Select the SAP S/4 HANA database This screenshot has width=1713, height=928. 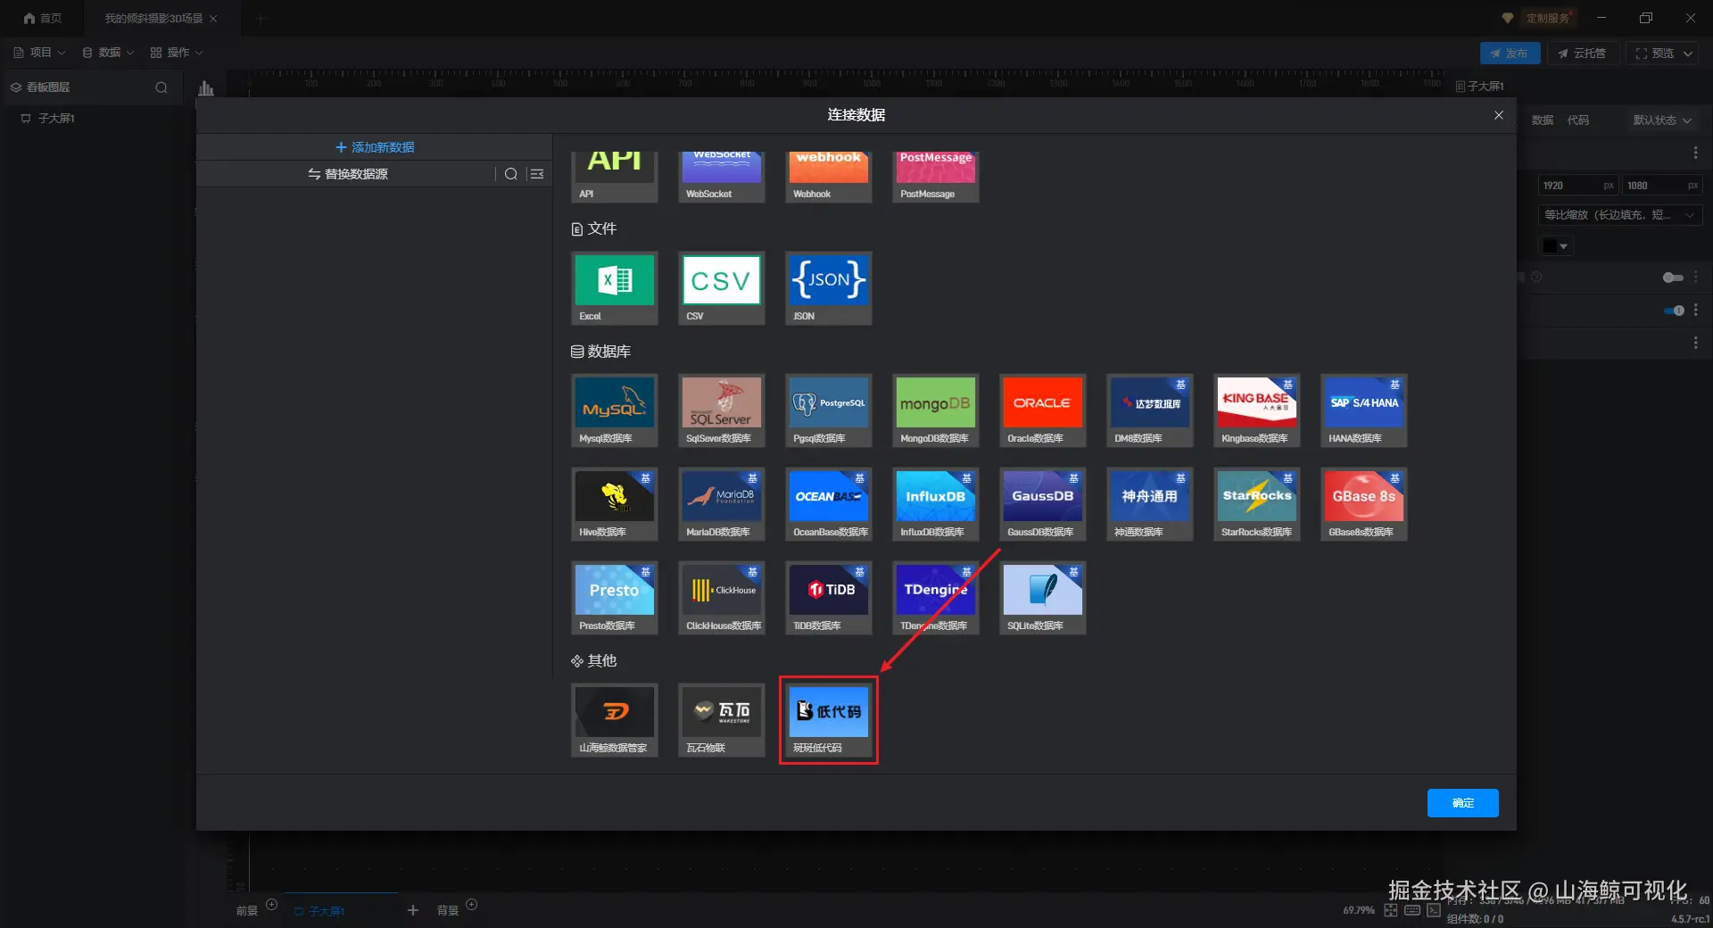[1363, 410]
